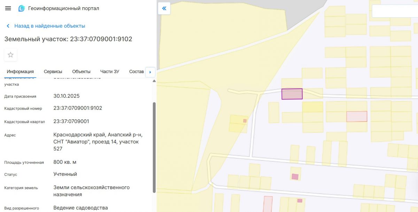Click the cadastral number value in Кадастровый номер row
This screenshot has width=418, height=212.
coord(78,108)
